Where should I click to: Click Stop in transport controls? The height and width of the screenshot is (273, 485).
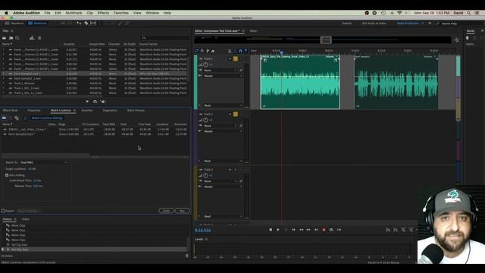[x=271, y=230]
